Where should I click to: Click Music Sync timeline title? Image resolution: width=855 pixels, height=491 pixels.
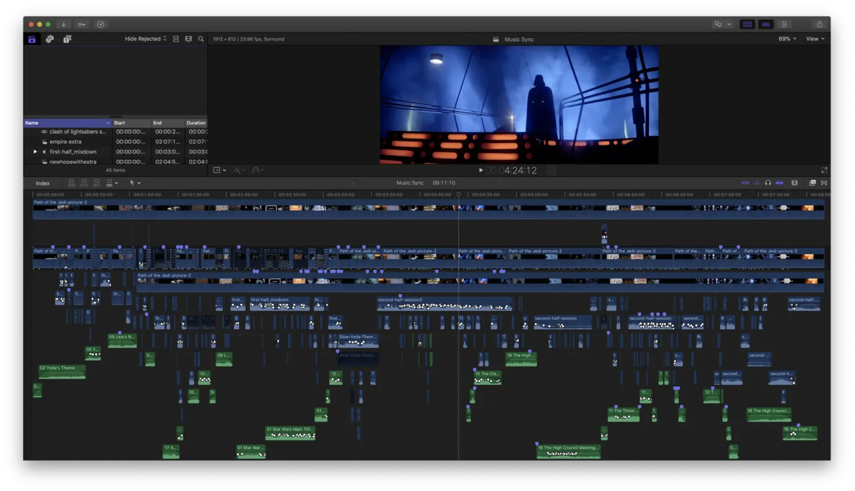click(x=410, y=183)
